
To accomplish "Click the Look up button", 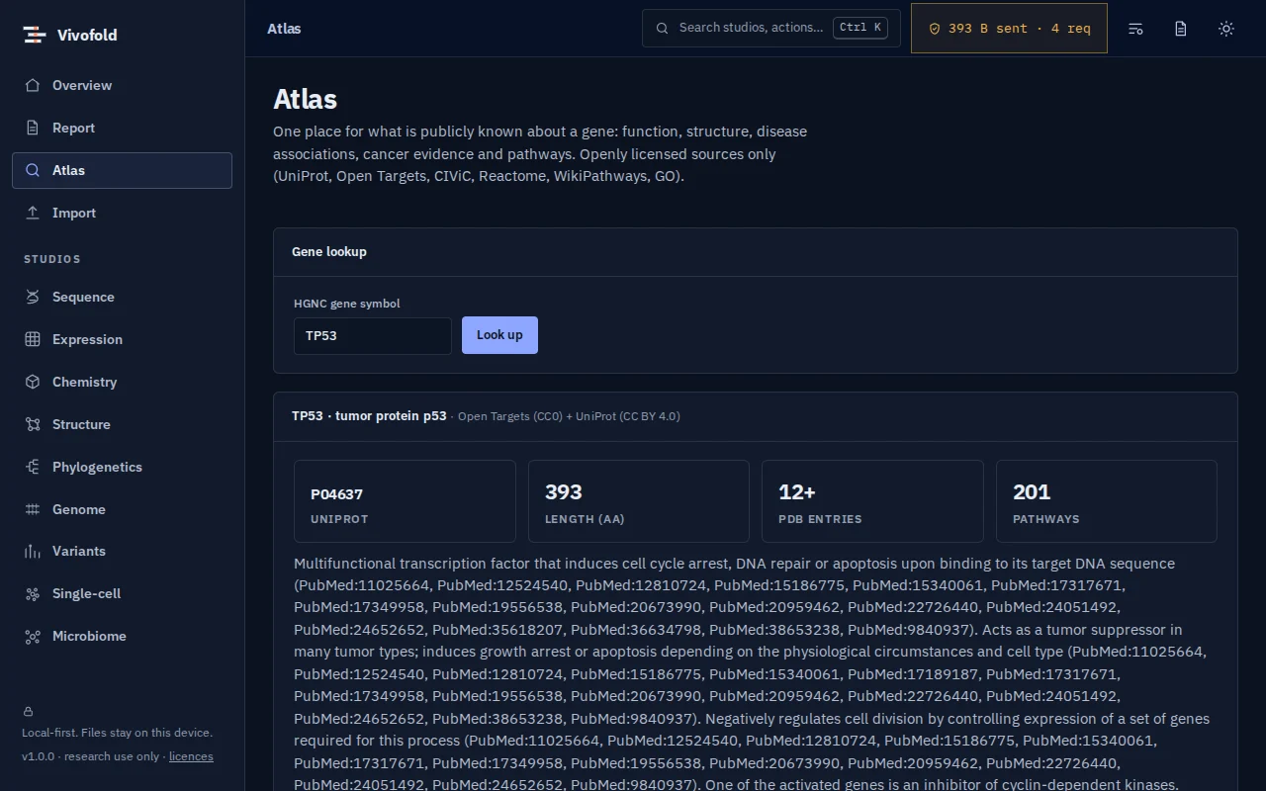I will (499, 335).
